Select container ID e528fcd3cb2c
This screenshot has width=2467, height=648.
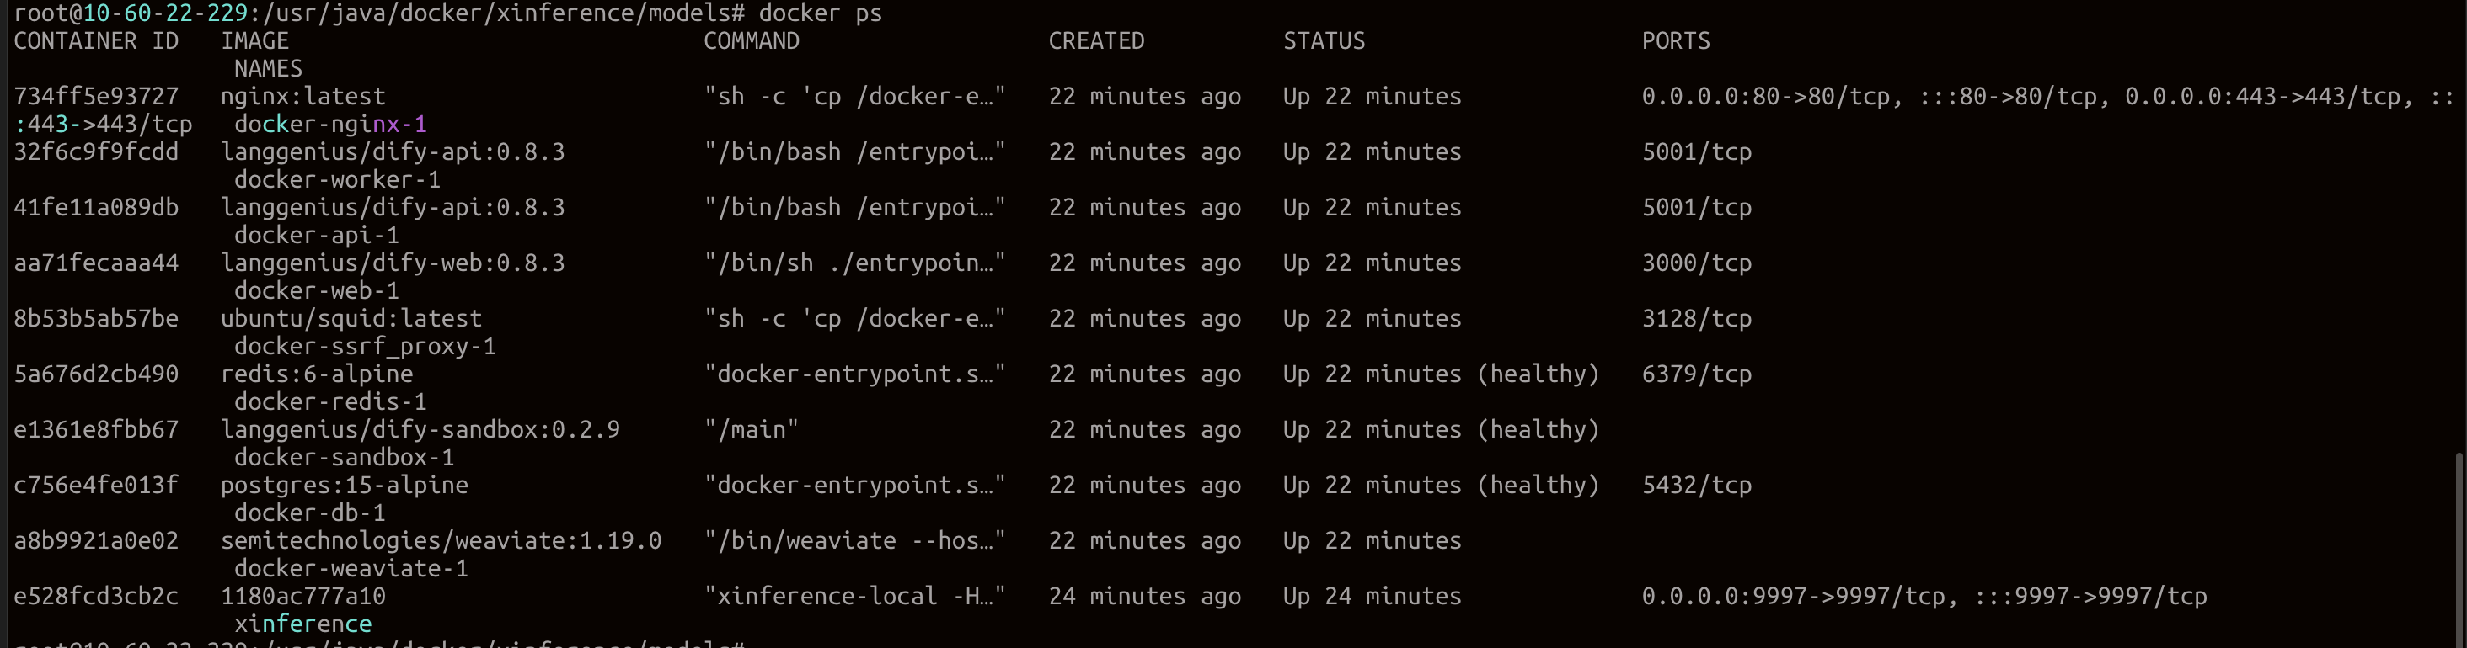click(x=96, y=597)
